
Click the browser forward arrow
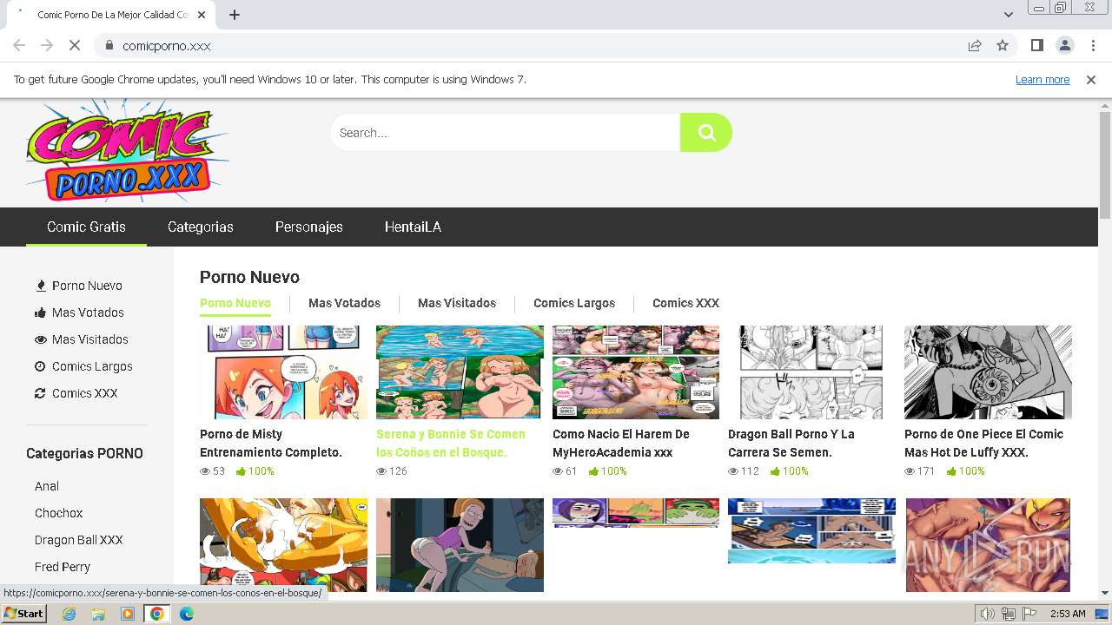(x=47, y=45)
